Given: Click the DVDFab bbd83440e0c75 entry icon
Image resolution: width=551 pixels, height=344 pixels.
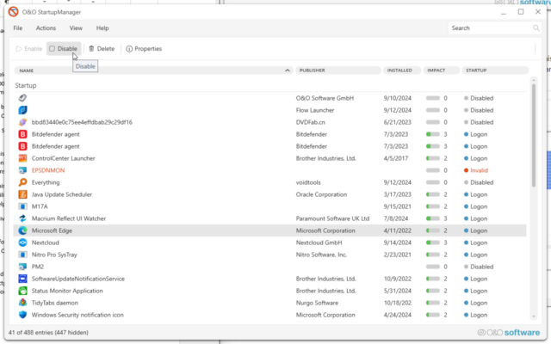Looking at the screenshot, I should coord(23,122).
